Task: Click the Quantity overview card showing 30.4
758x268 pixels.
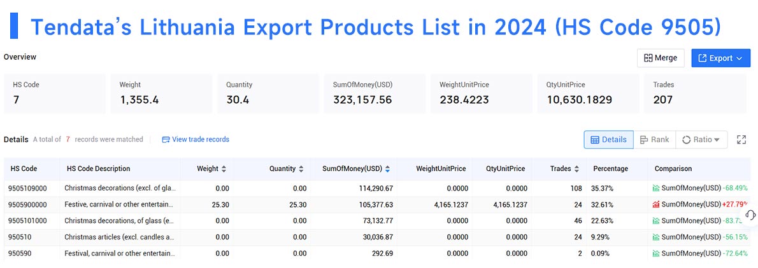Action: (268, 93)
